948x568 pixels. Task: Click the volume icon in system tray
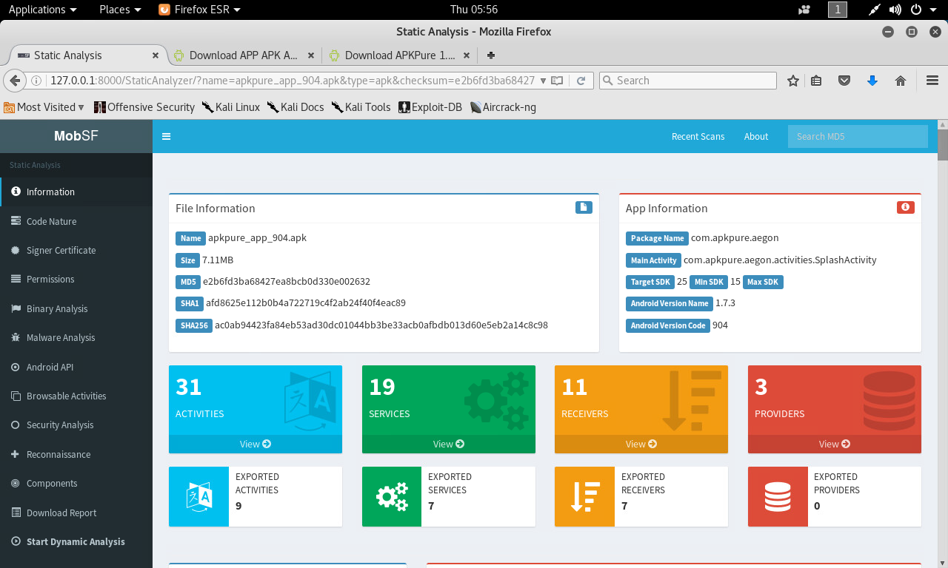point(895,10)
